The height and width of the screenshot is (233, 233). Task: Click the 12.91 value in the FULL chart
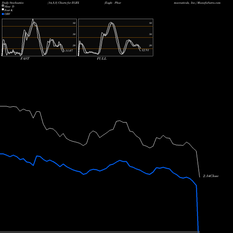click(x=145, y=50)
